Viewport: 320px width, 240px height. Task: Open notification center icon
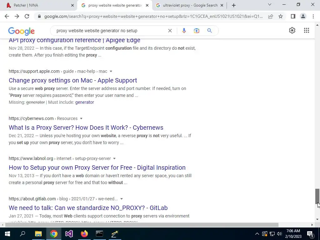[x=310, y=234]
